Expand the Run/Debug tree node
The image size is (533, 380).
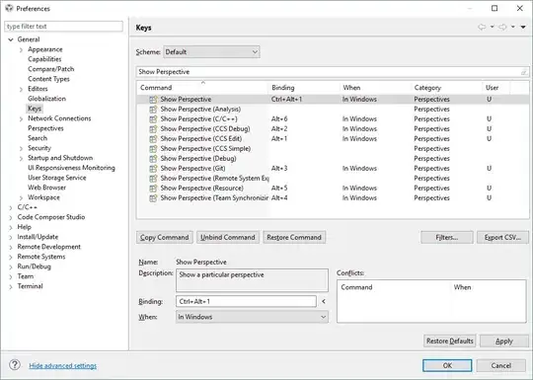coord(11,266)
